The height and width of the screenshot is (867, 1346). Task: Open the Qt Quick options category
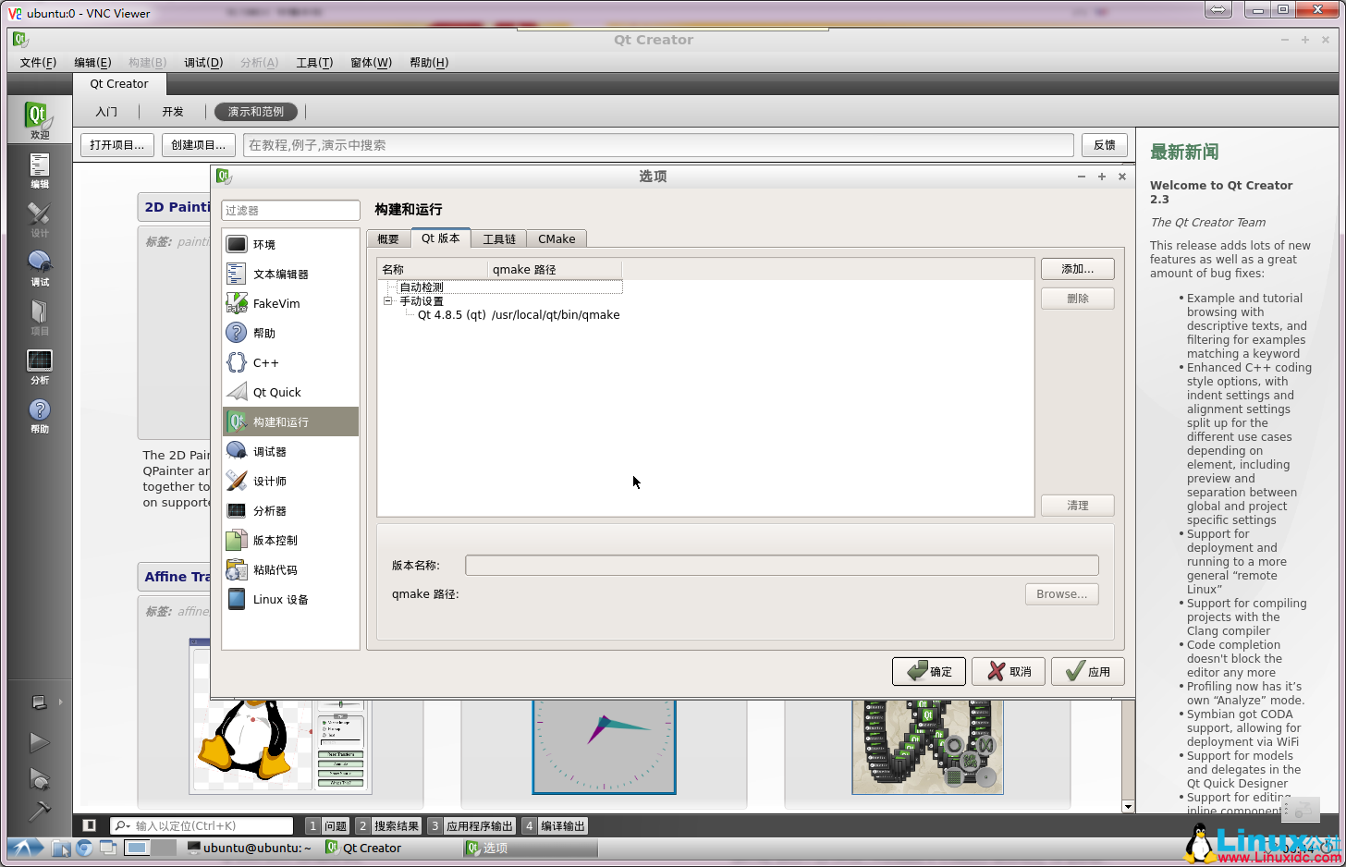(x=276, y=393)
